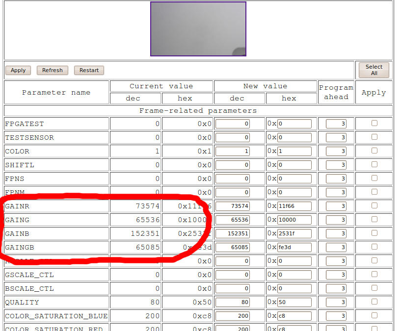Check the Apply checkbox for COLOR_SATURATION_BLUE
Image resolution: width=401 pixels, height=331 pixels.
[x=374, y=316]
